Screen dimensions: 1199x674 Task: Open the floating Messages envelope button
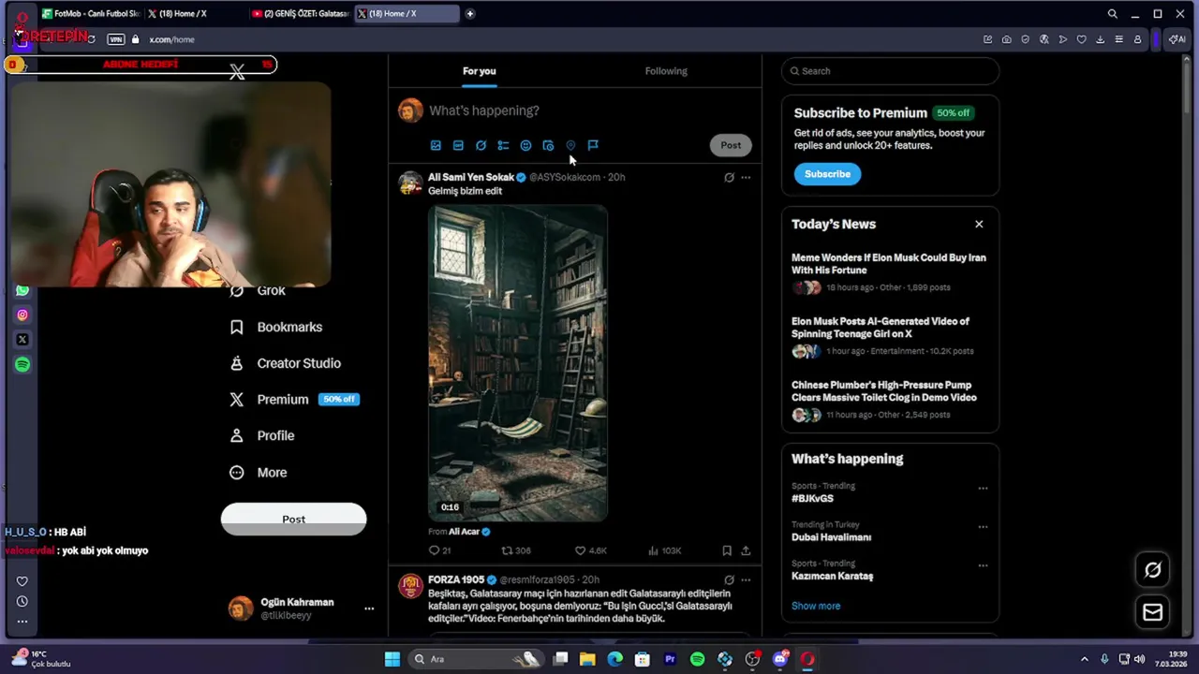tap(1153, 612)
